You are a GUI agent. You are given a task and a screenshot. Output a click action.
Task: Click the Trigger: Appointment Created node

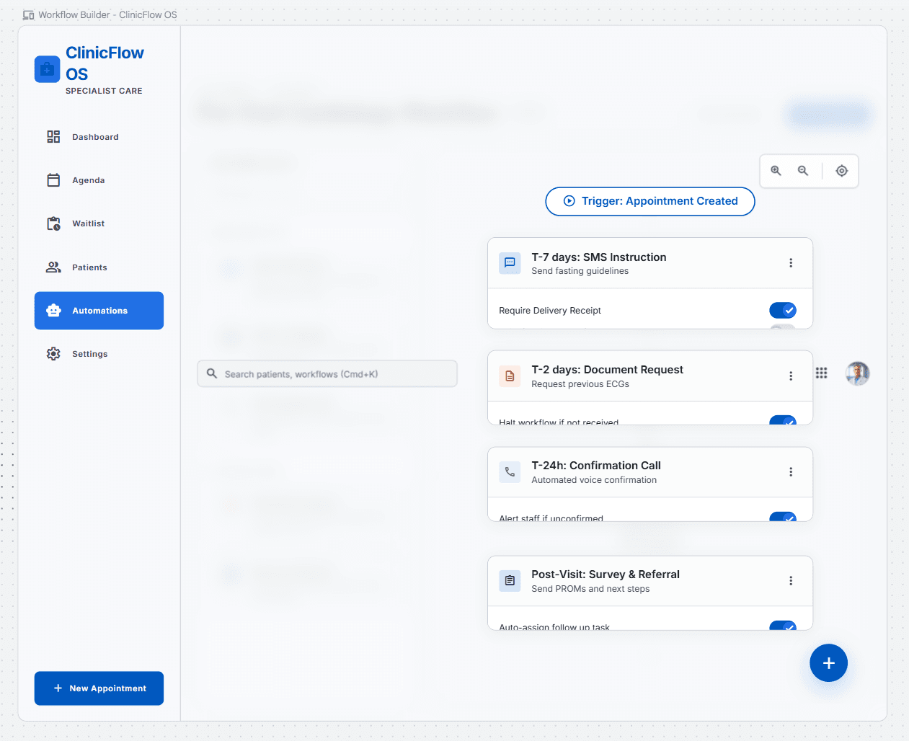pyautogui.click(x=650, y=201)
